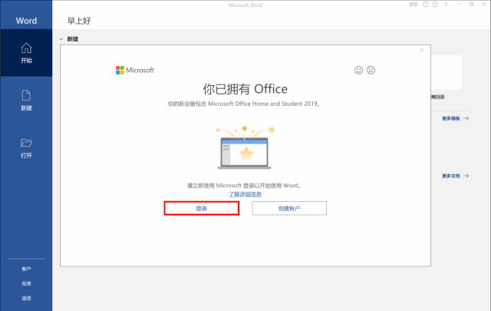Close the Office activation dialog

coord(422,50)
